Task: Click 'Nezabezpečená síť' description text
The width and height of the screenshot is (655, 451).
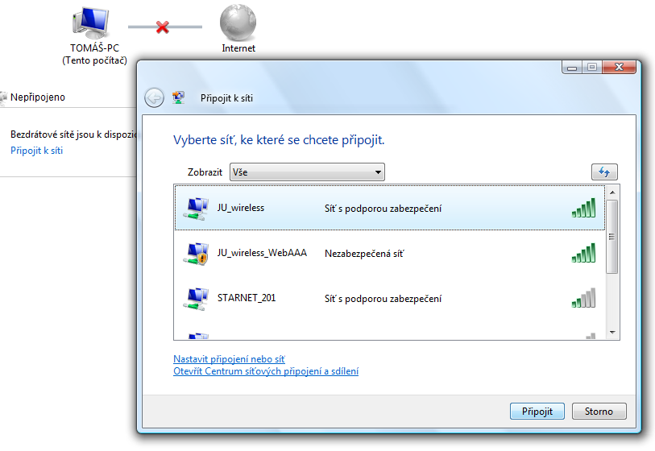Action: [x=364, y=254]
